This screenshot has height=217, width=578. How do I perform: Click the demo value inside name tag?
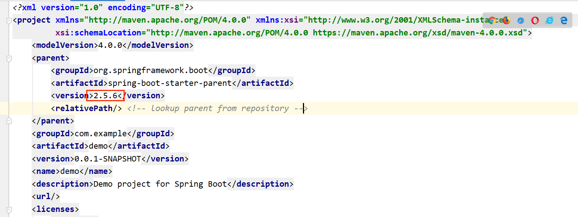coord(70,171)
